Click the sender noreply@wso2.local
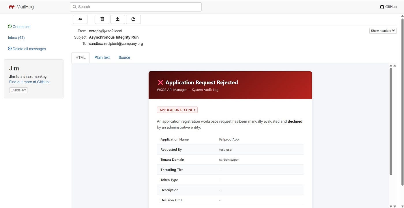This screenshot has width=404, height=208. [105, 31]
